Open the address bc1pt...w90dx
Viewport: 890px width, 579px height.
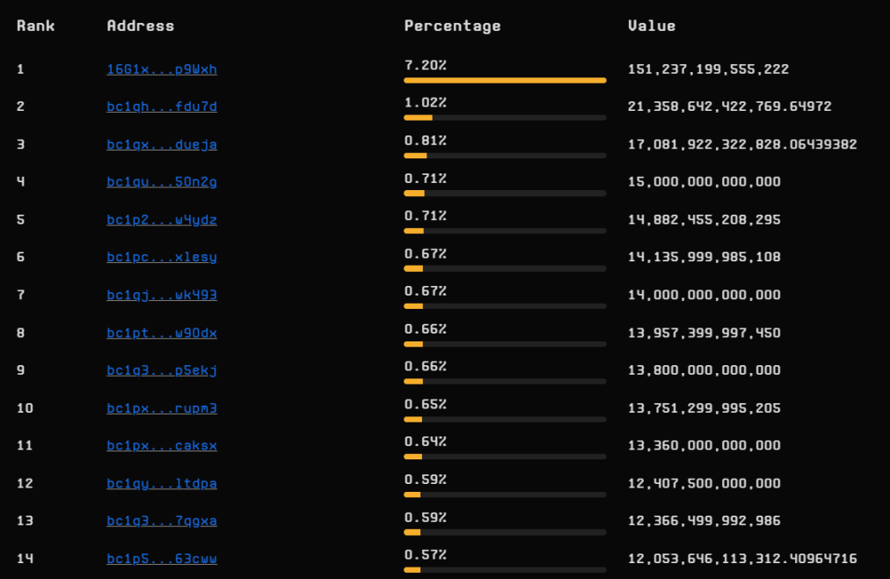tap(161, 333)
